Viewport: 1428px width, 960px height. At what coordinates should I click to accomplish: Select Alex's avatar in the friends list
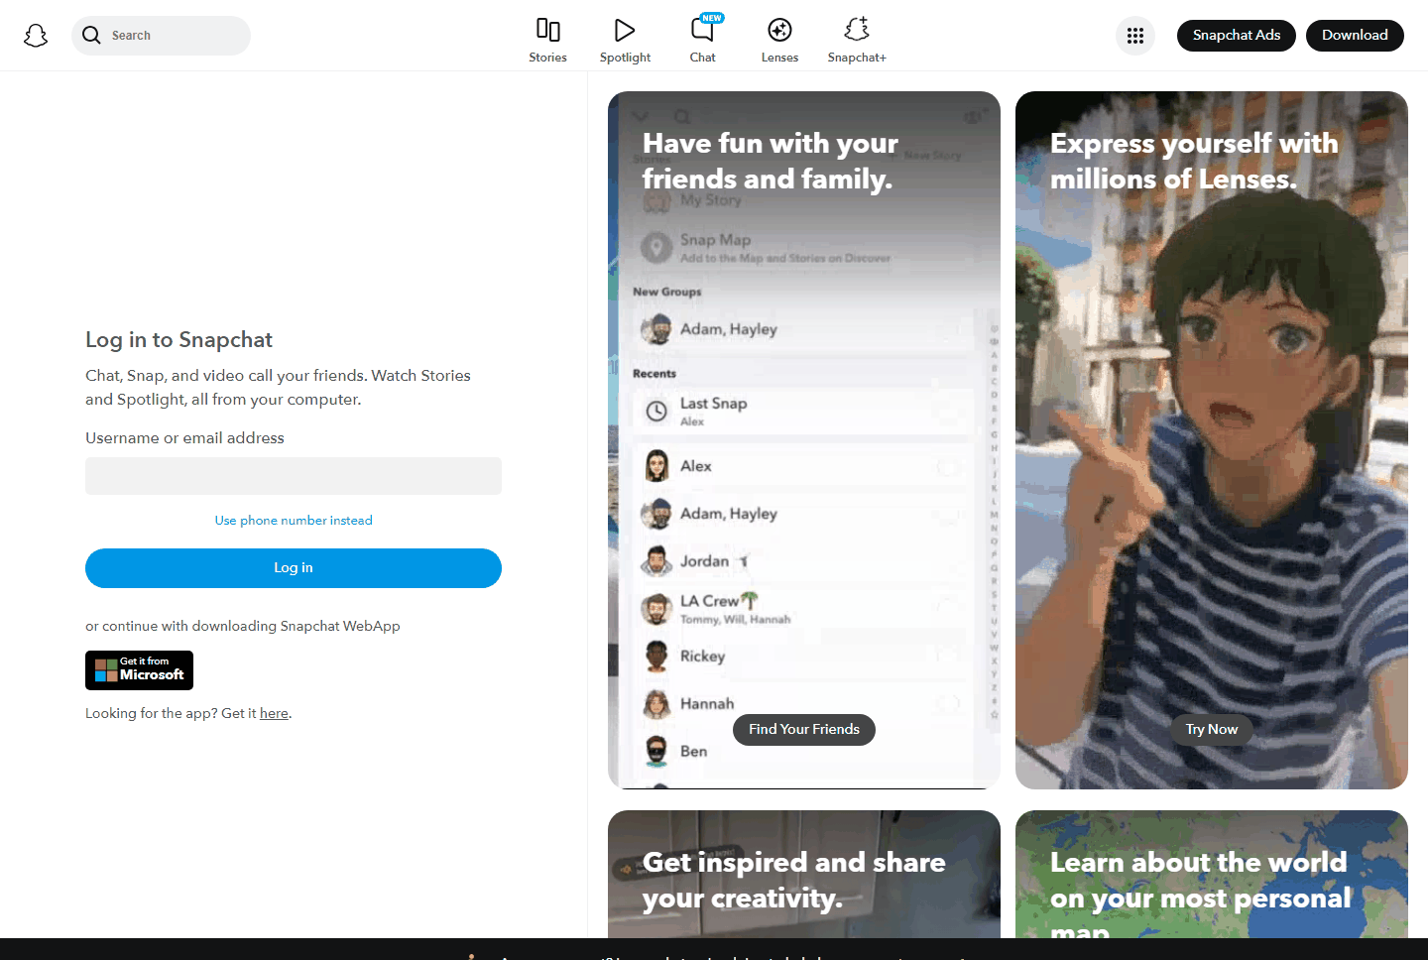[x=656, y=466]
